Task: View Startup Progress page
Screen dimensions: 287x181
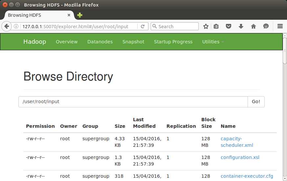Action: [173, 42]
